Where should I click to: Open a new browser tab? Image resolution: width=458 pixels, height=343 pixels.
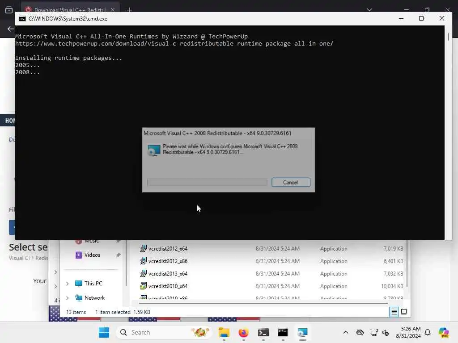pyautogui.click(x=129, y=10)
